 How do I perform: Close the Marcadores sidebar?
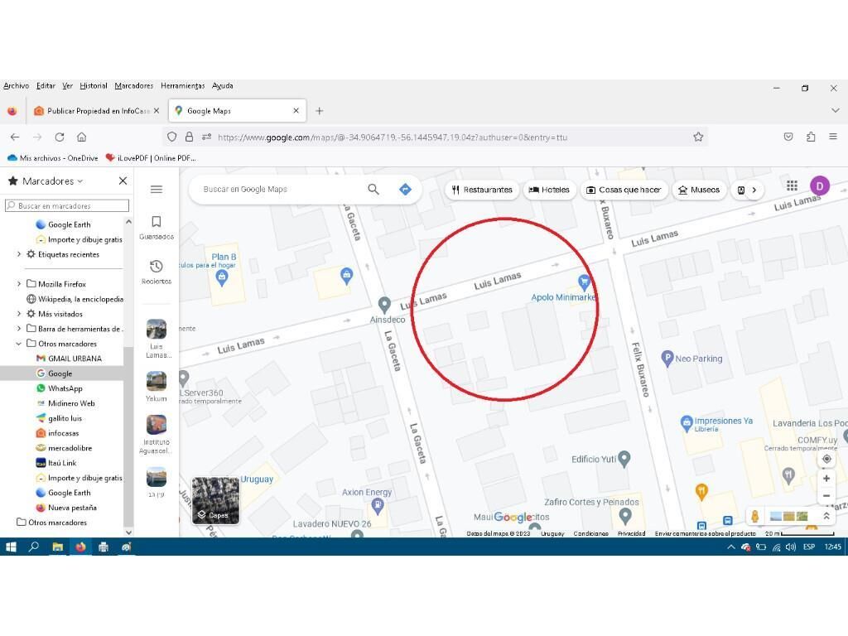pyautogui.click(x=123, y=181)
